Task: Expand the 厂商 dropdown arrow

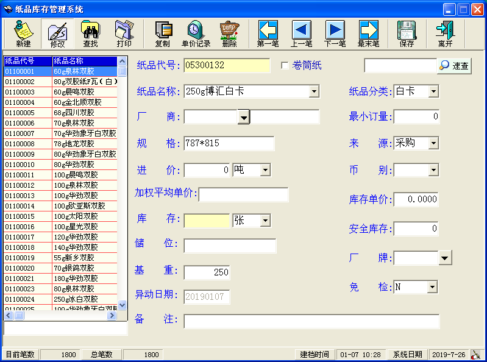Action: [244, 117]
